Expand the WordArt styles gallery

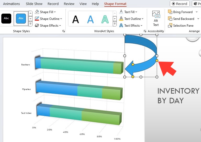tap(115, 24)
